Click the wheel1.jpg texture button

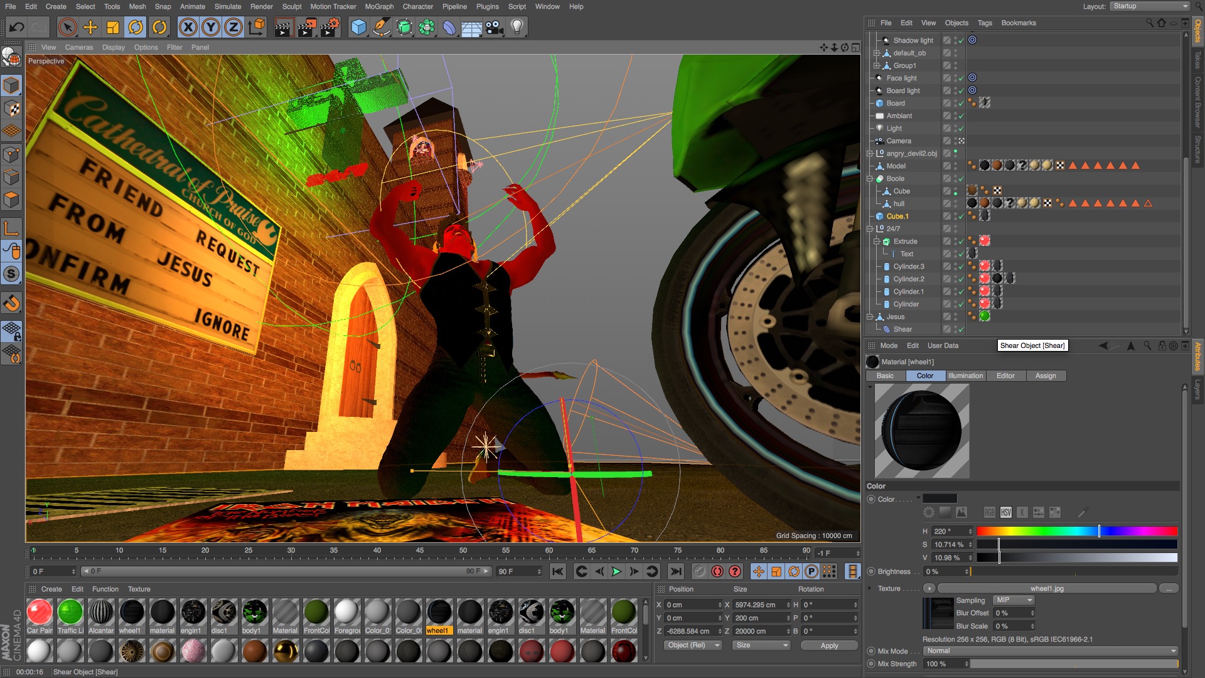point(1047,589)
